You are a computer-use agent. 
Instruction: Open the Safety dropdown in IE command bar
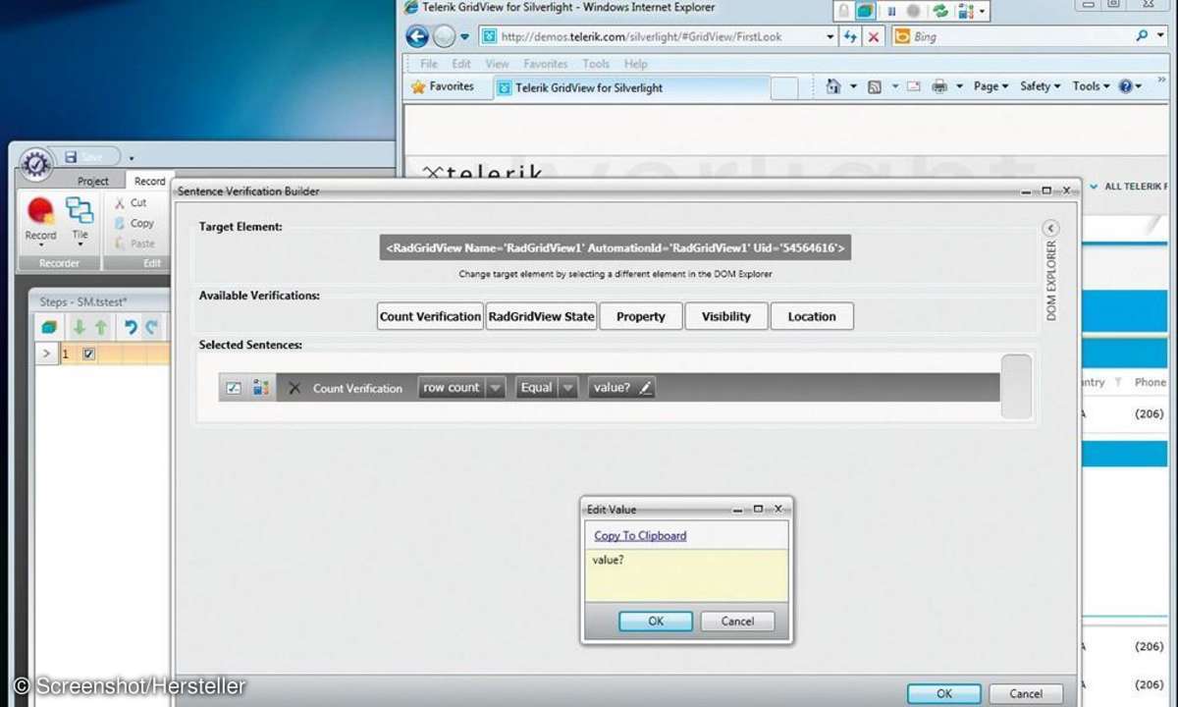click(1040, 86)
